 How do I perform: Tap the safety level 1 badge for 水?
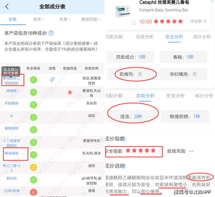coord(33,117)
